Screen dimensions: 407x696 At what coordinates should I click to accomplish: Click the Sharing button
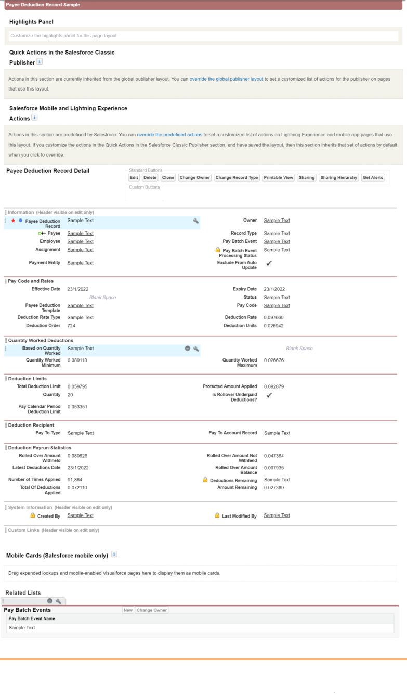pyautogui.click(x=307, y=178)
